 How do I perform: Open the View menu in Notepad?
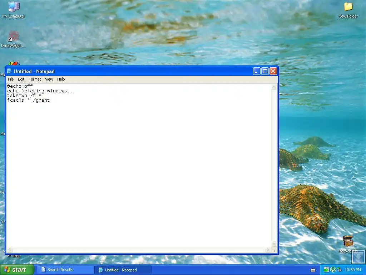pyautogui.click(x=49, y=79)
